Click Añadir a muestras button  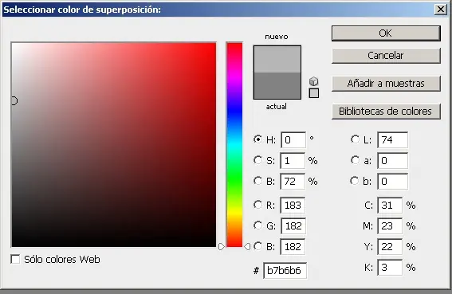click(386, 84)
